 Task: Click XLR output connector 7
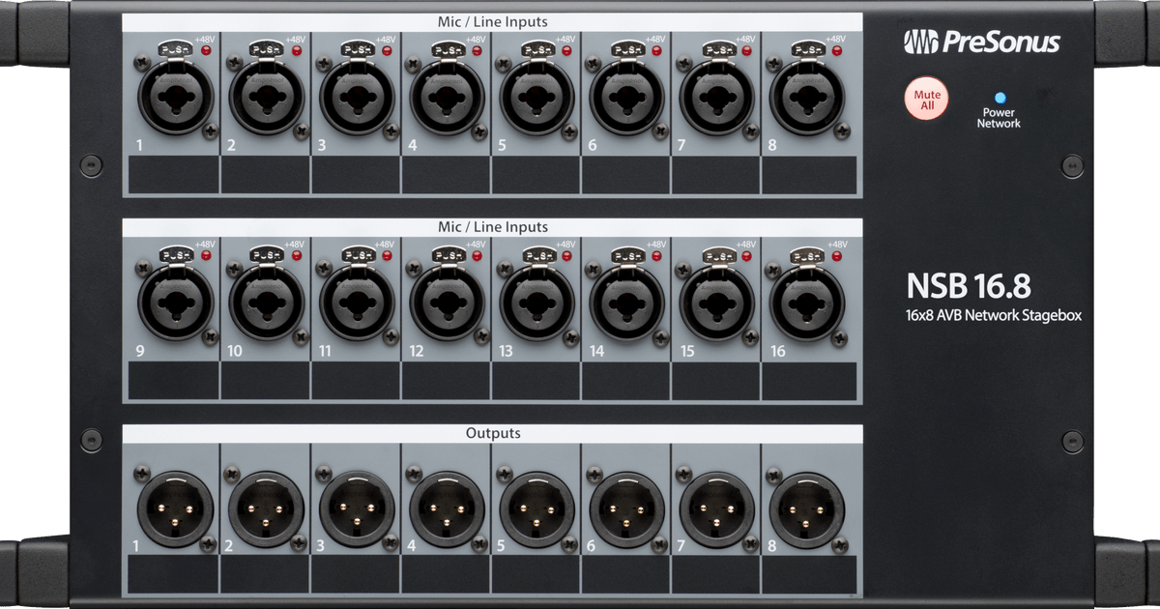pos(716,509)
